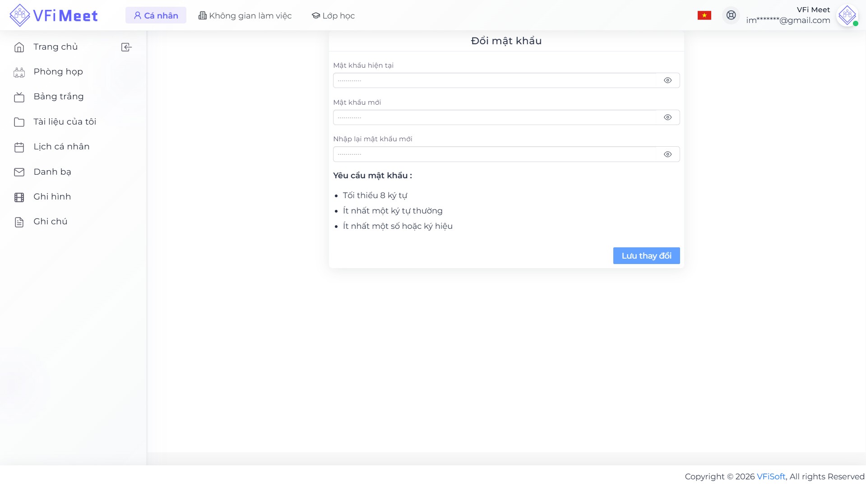The width and height of the screenshot is (866, 487).
Task: Toggle visibility of the new password
Action: pos(667,117)
